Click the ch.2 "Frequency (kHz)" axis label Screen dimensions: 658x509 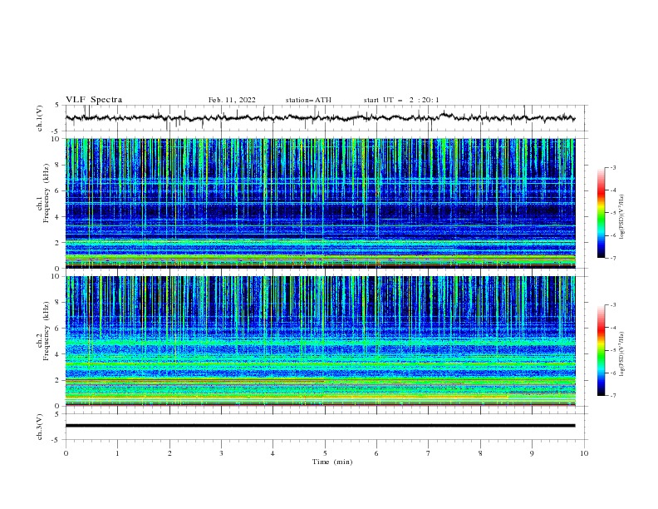[x=47, y=331]
